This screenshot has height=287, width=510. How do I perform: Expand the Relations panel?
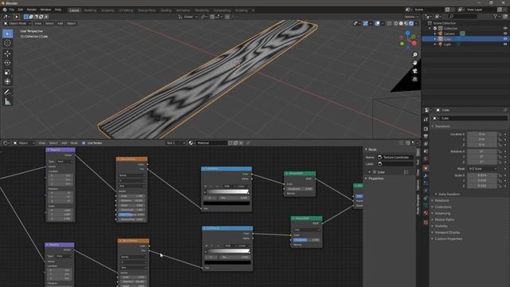[441, 200]
